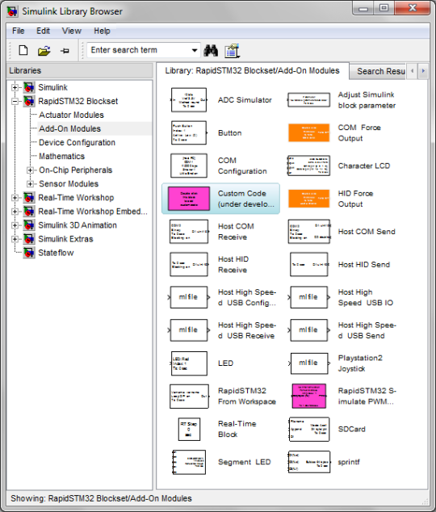Expand the Sensor Modules node
The image size is (436, 512).
pyautogui.click(x=30, y=184)
